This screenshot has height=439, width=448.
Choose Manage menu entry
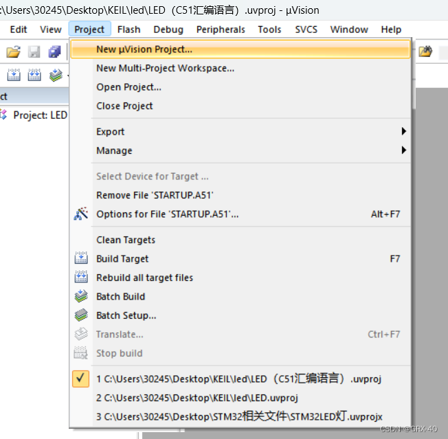[240, 150]
